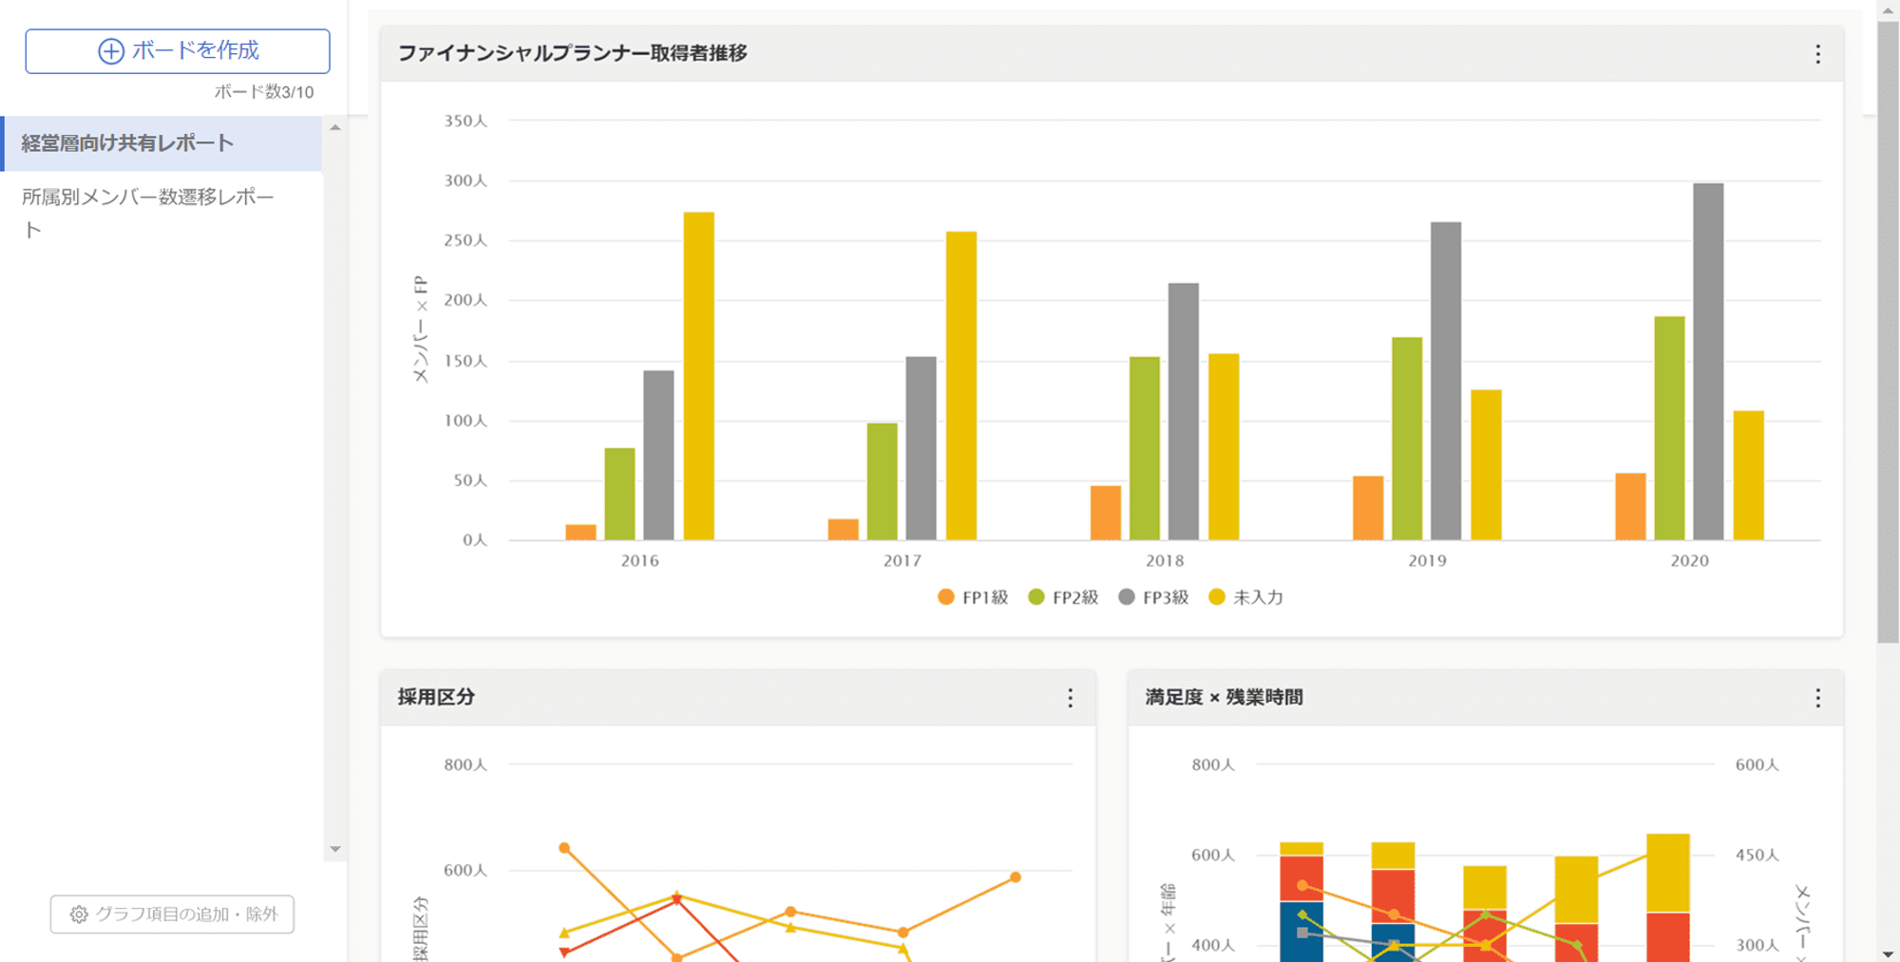Open kebab menu of ファイナンシャルプランナー取得者推移 chart
Viewport: 1900px width, 962px height.
click(x=1817, y=54)
